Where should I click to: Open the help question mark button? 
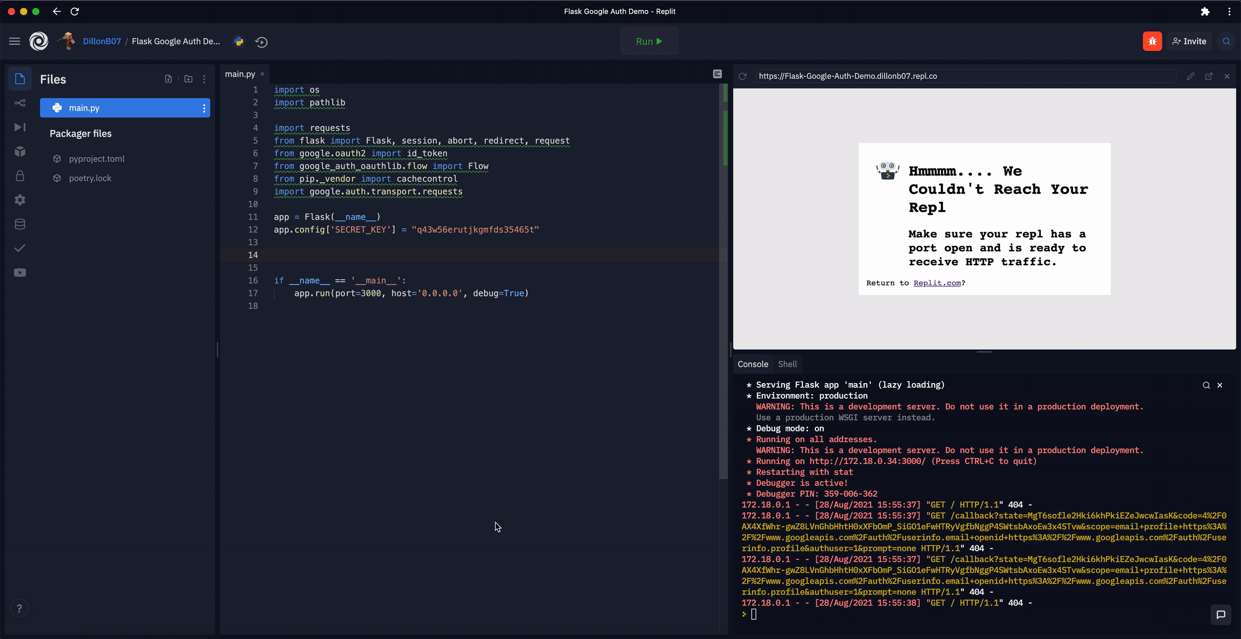19,608
